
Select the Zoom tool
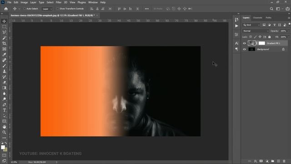[x=4, y=133]
